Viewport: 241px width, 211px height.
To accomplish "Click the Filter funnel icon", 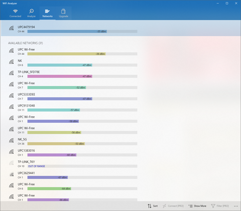I will (213, 206).
